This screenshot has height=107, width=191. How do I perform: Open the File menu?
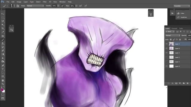(8, 2)
